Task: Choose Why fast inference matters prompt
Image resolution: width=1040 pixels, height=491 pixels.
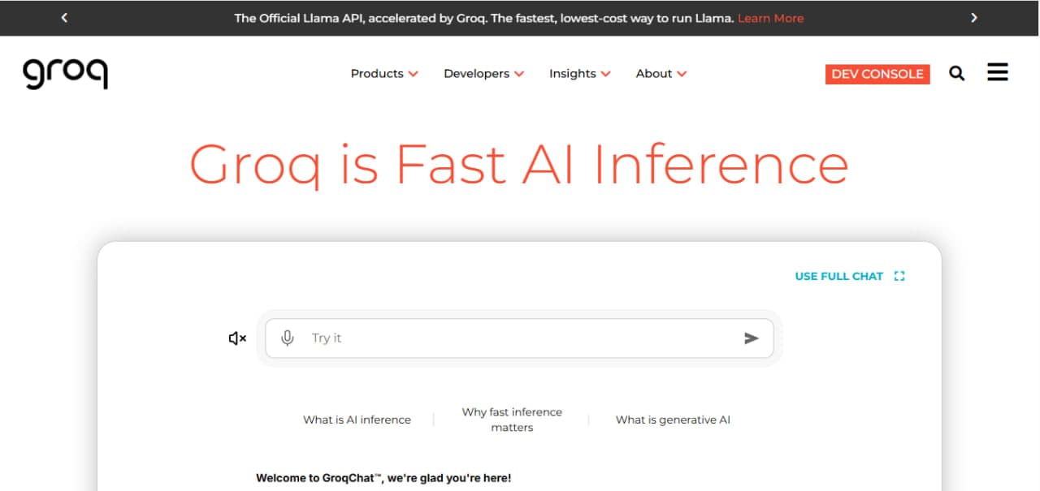Action: [512, 420]
